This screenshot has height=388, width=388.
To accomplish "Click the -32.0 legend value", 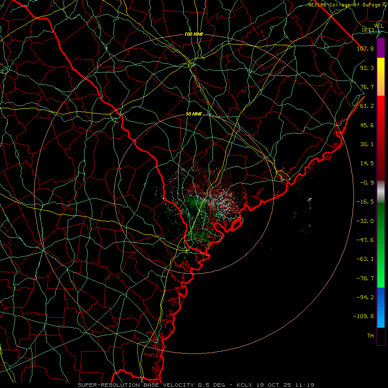I will (365, 221).
